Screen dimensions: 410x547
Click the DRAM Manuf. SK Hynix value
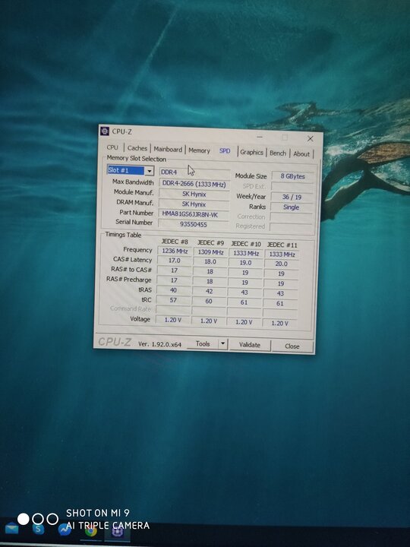point(194,204)
